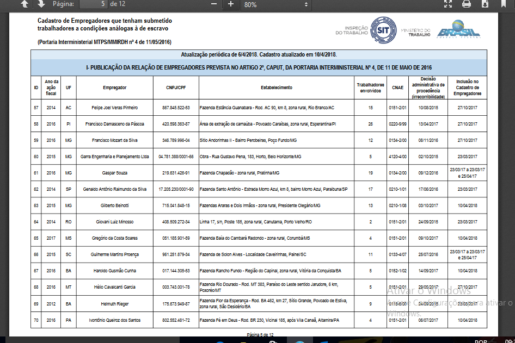Click 'Genaldo Antônio Raimundo da Silva'

[x=115, y=189]
